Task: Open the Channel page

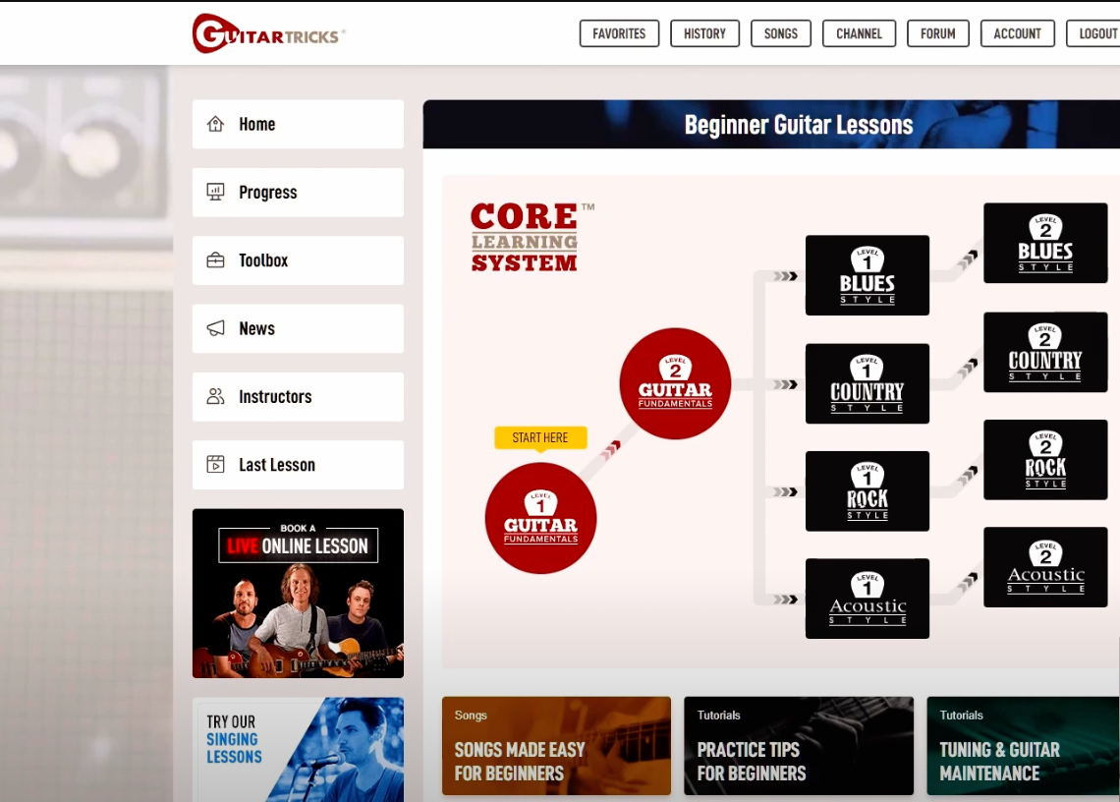Action: click(x=860, y=33)
